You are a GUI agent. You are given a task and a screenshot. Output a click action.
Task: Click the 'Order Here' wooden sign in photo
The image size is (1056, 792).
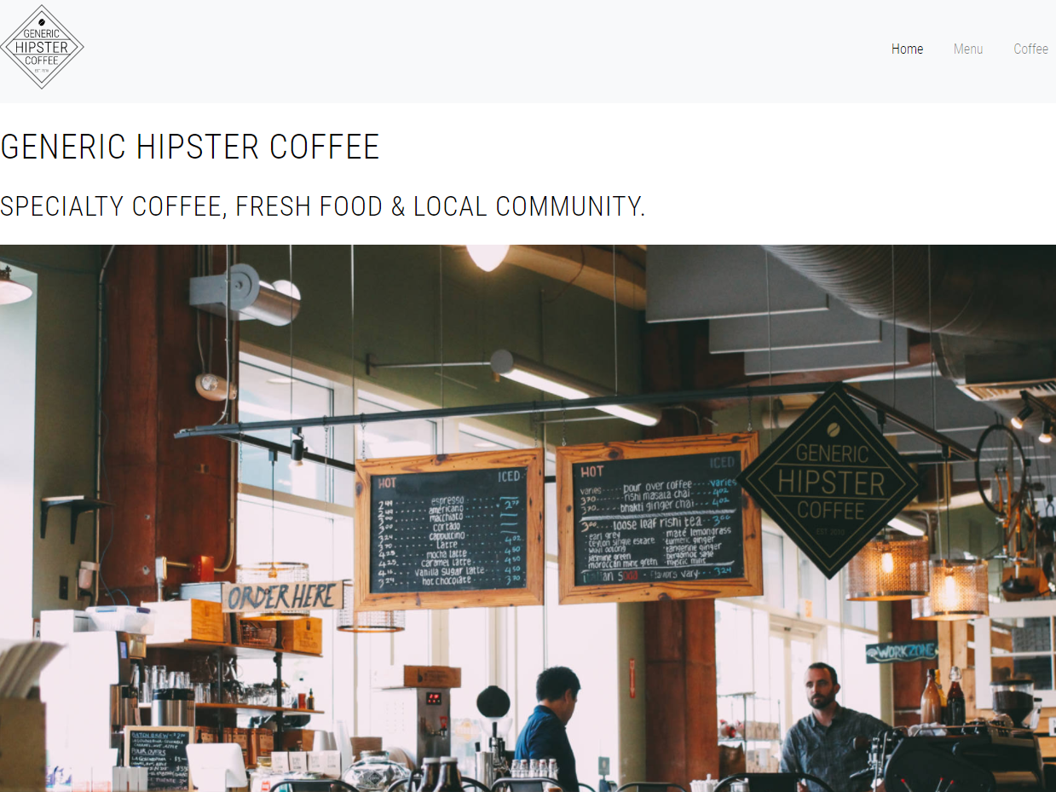coord(282,597)
